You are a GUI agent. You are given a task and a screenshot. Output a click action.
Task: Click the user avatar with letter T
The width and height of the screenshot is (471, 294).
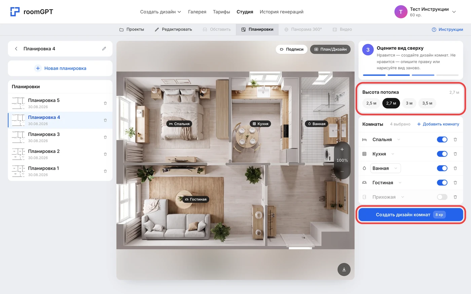401,12
